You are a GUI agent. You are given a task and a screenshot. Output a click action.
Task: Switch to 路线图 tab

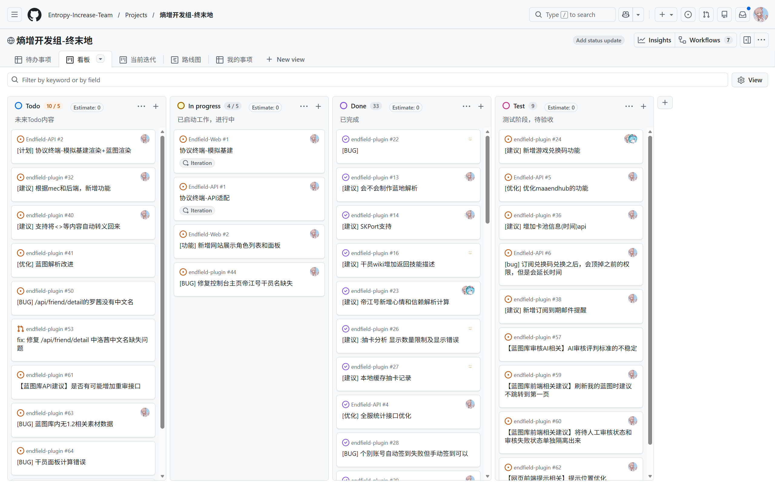click(x=186, y=60)
